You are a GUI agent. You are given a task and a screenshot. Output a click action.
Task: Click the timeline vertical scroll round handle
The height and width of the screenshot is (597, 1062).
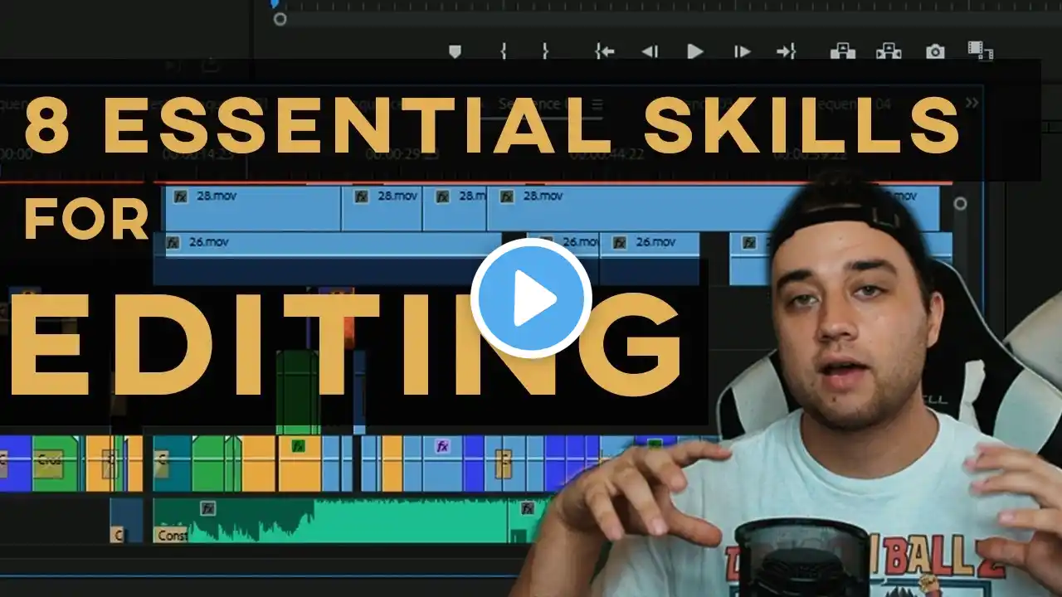tap(961, 203)
